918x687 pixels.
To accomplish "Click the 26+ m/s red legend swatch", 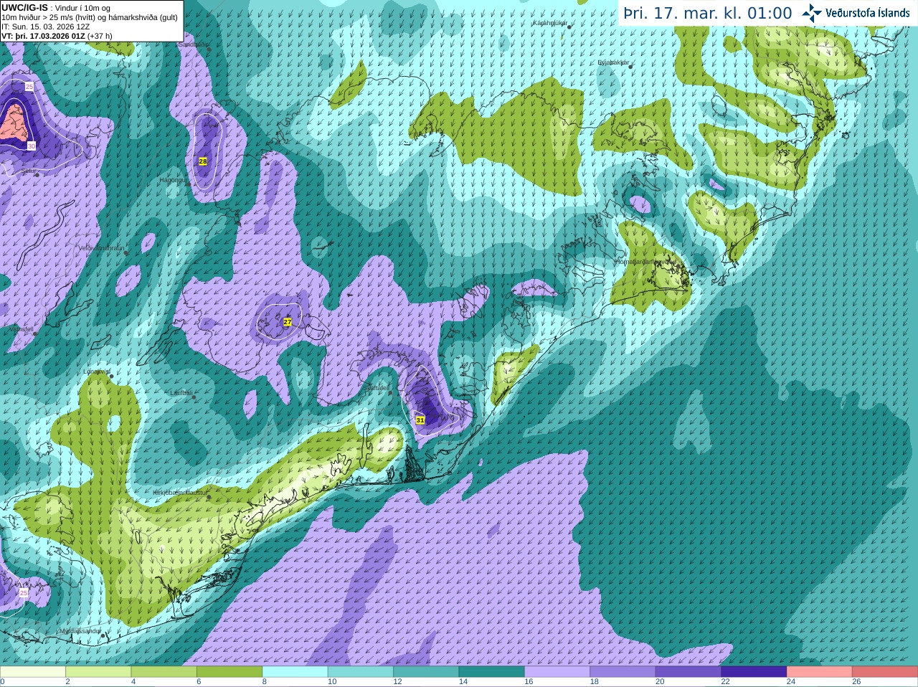I will 885,672.
